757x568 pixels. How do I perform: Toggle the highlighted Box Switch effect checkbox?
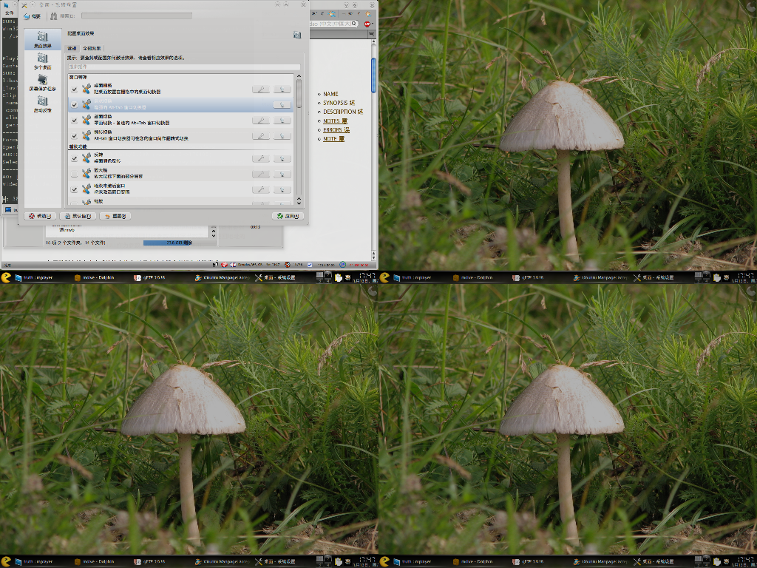(75, 105)
